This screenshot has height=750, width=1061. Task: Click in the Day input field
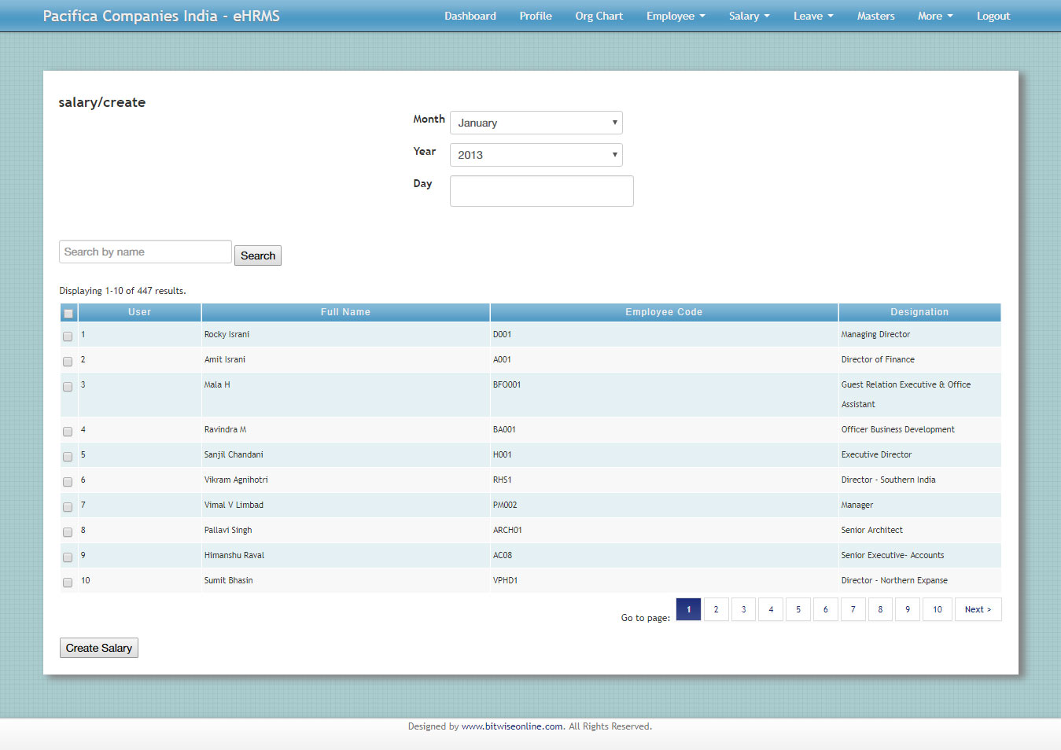pyautogui.click(x=541, y=191)
